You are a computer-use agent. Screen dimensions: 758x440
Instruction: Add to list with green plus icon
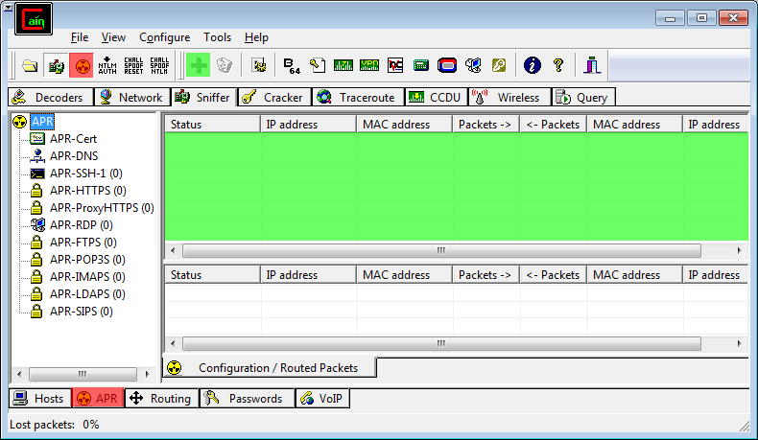pos(199,65)
